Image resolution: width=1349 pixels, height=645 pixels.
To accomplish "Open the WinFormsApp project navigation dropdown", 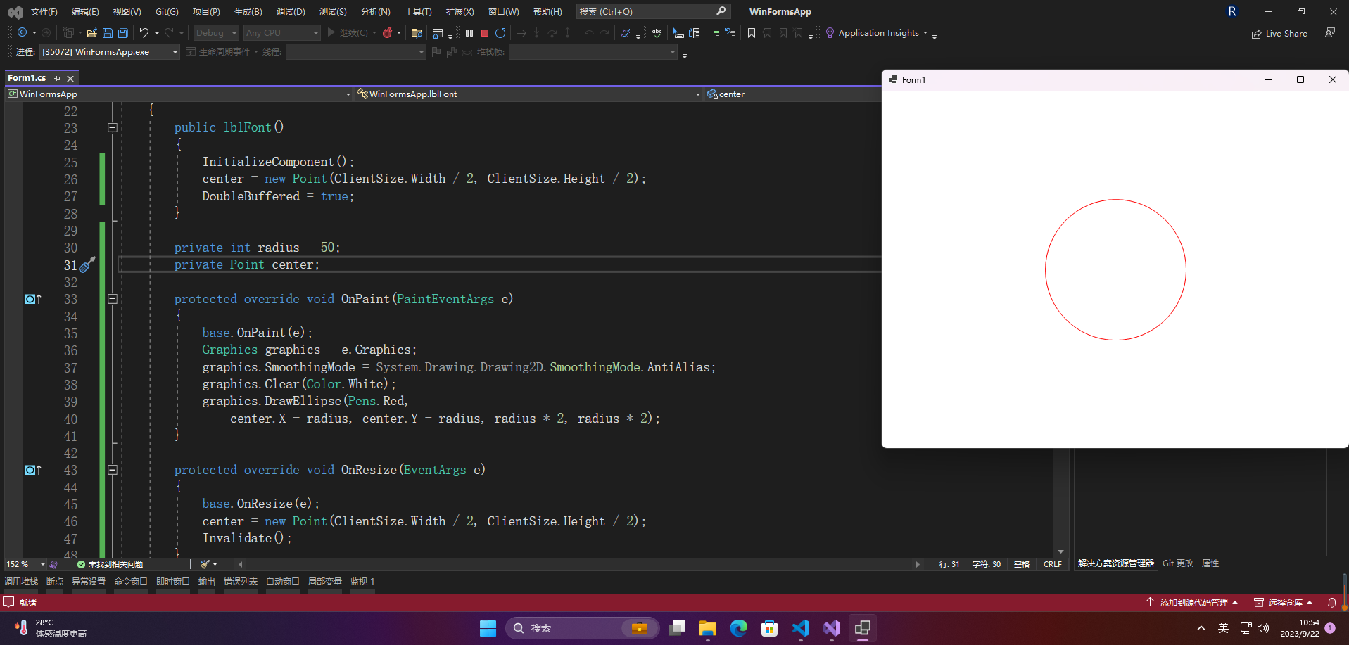I will point(179,94).
